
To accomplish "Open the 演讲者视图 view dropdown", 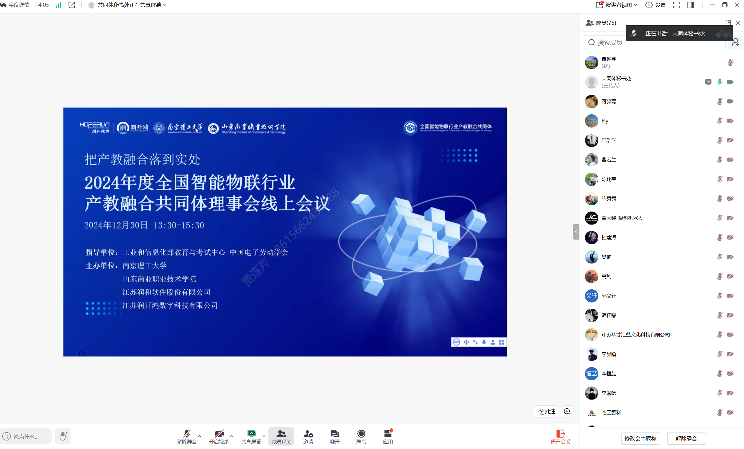I will (x=617, y=5).
